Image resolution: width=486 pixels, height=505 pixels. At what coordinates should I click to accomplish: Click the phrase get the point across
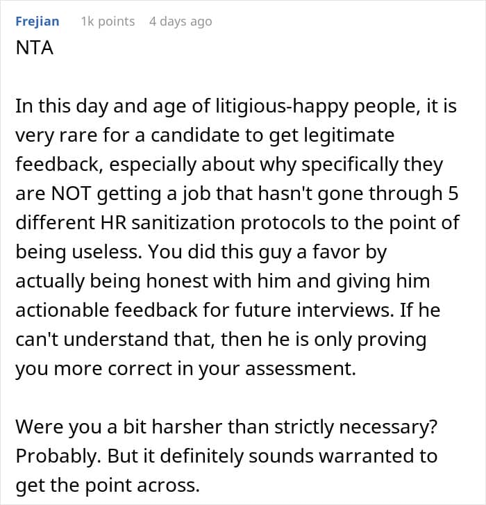[108, 486]
